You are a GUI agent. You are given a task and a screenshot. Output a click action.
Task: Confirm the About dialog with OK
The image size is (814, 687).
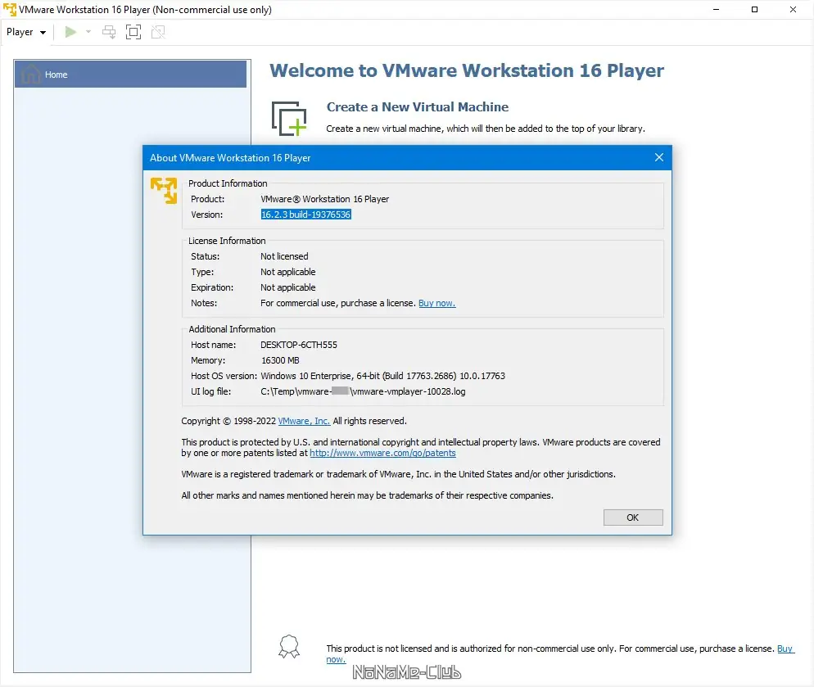(633, 518)
